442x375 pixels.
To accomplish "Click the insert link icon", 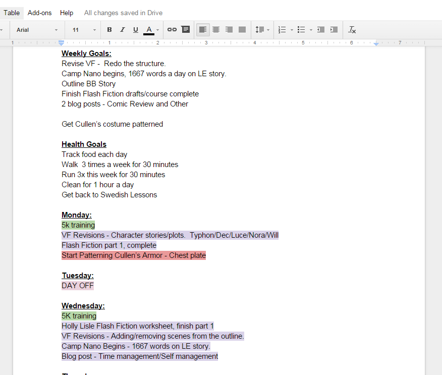I will 172,30.
